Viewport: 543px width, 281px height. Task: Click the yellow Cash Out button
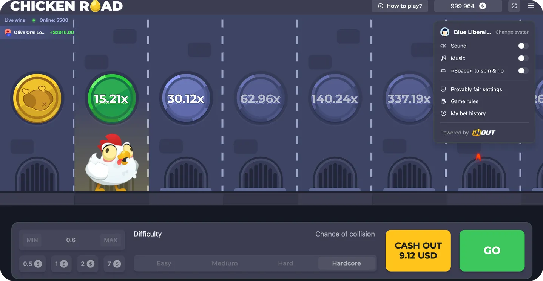418,250
